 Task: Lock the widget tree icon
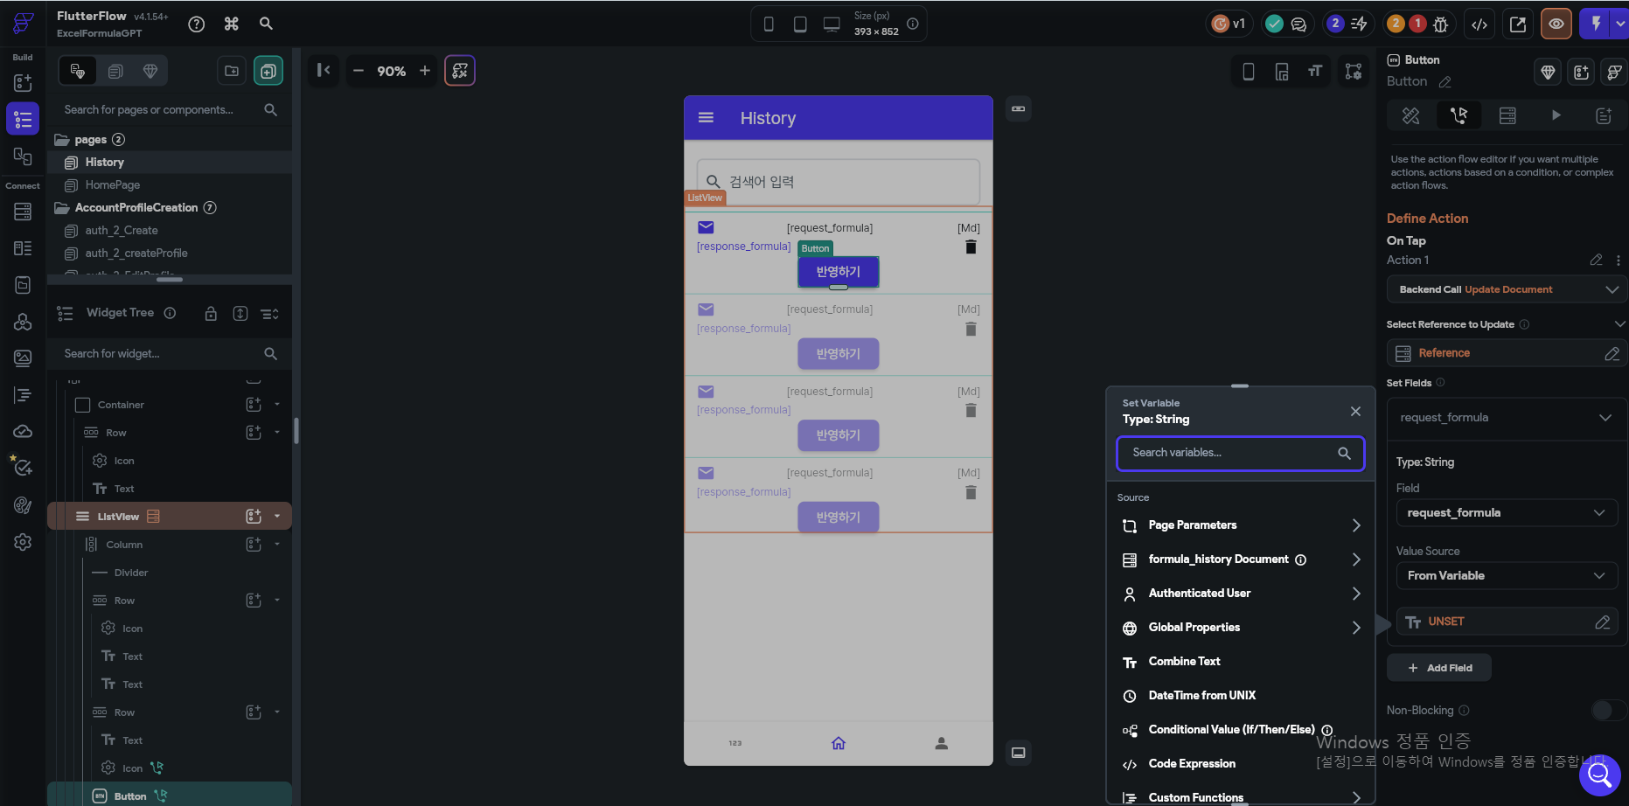click(211, 314)
